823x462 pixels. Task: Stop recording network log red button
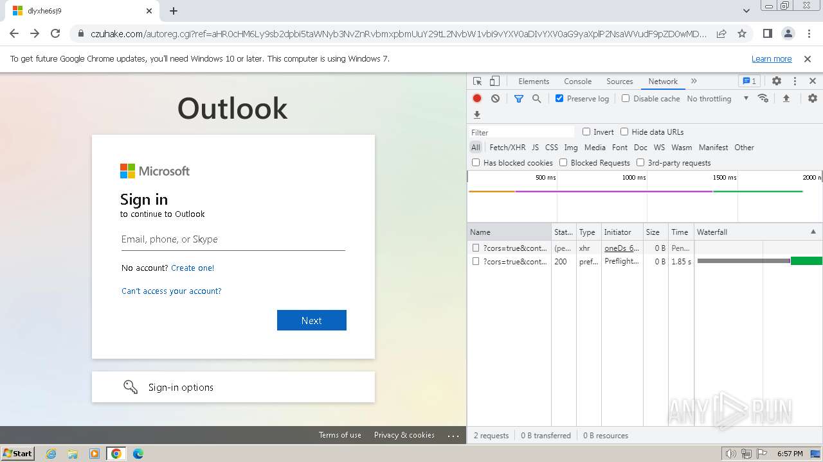[477, 98]
